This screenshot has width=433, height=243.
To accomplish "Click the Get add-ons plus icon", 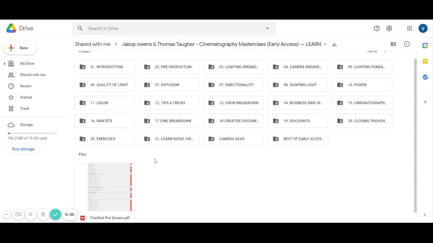I will (425, 102).
